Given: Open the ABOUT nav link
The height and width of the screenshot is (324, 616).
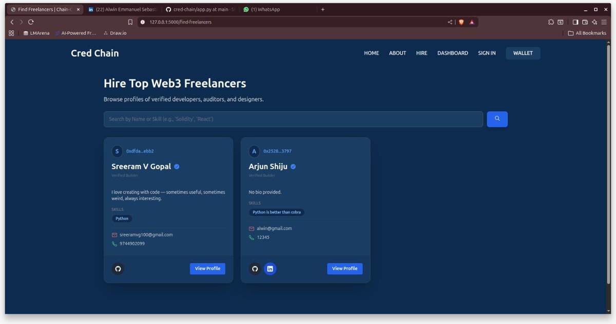Looking at the screenshot, I should 397,53.
